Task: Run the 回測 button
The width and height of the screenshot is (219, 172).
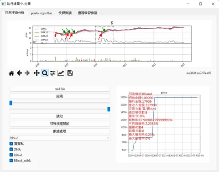Action: click(60, 96)
